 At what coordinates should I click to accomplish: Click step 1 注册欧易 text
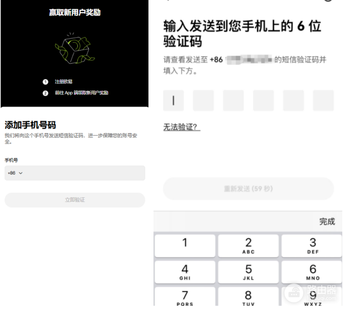(x=64, y=82)
